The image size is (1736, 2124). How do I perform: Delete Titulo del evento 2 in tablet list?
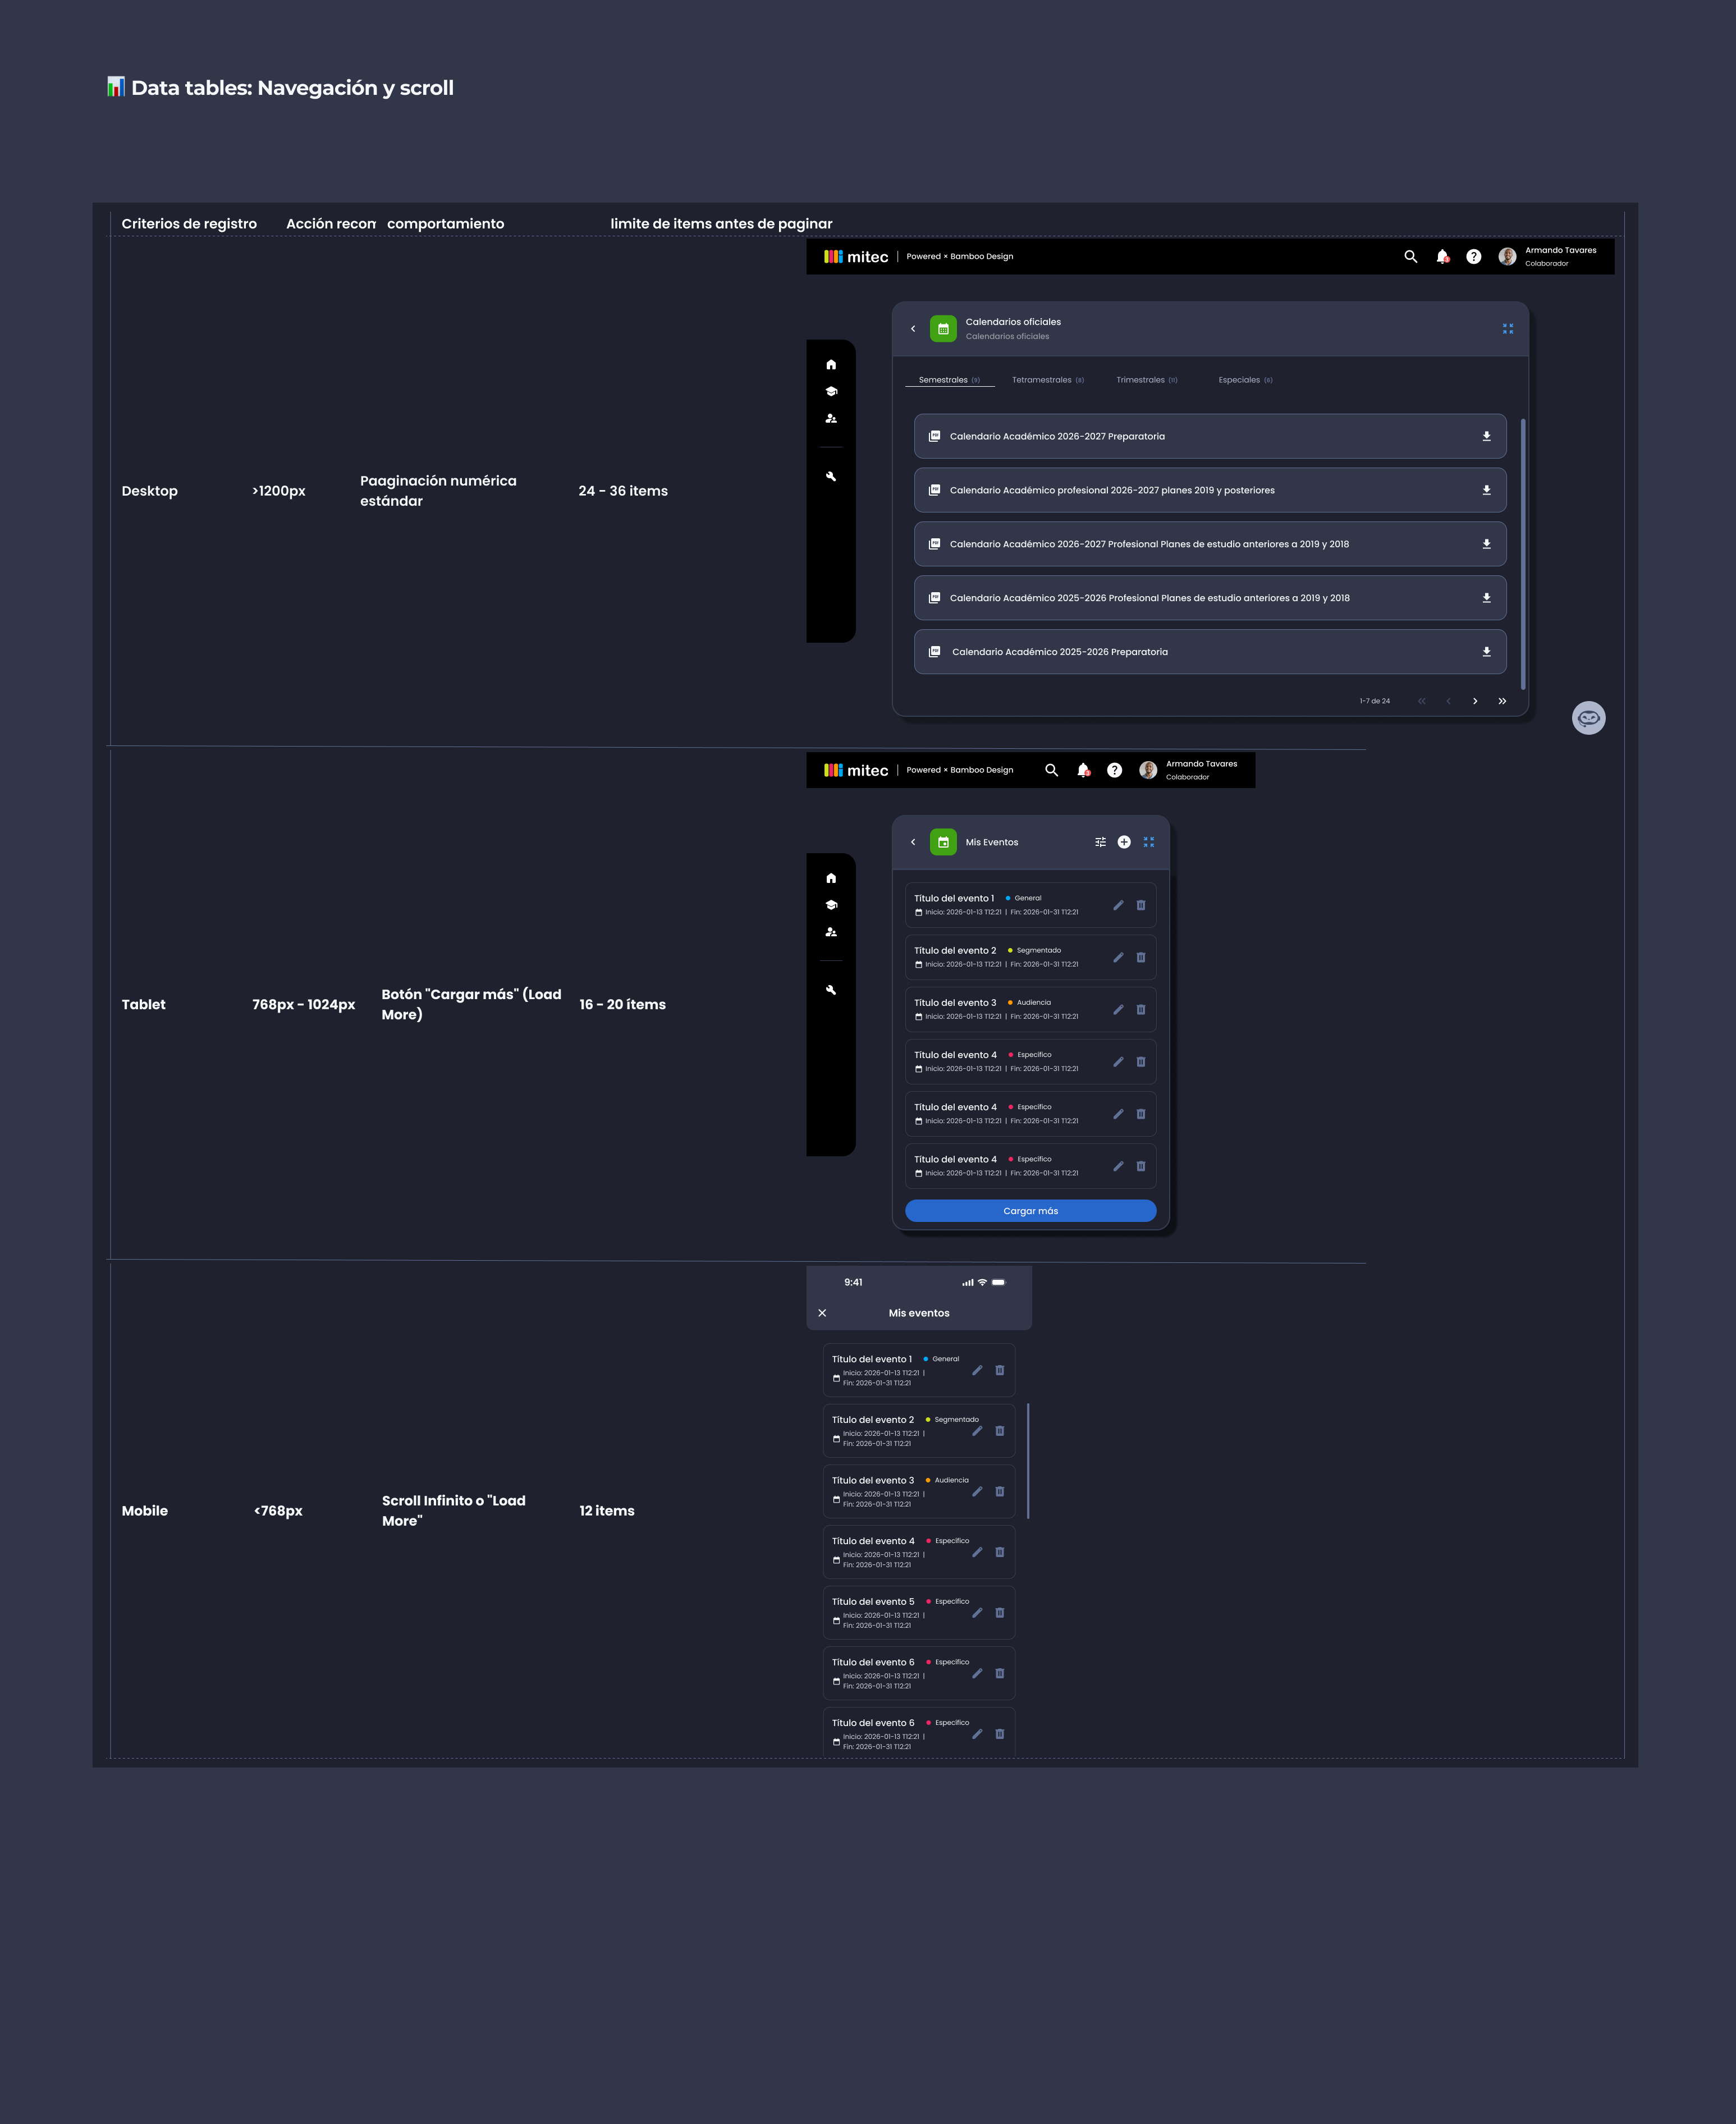(x=1141, y=957)
